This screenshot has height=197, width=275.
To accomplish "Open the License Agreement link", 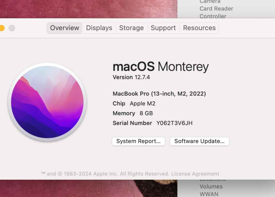I will click(x=195, y=174).
